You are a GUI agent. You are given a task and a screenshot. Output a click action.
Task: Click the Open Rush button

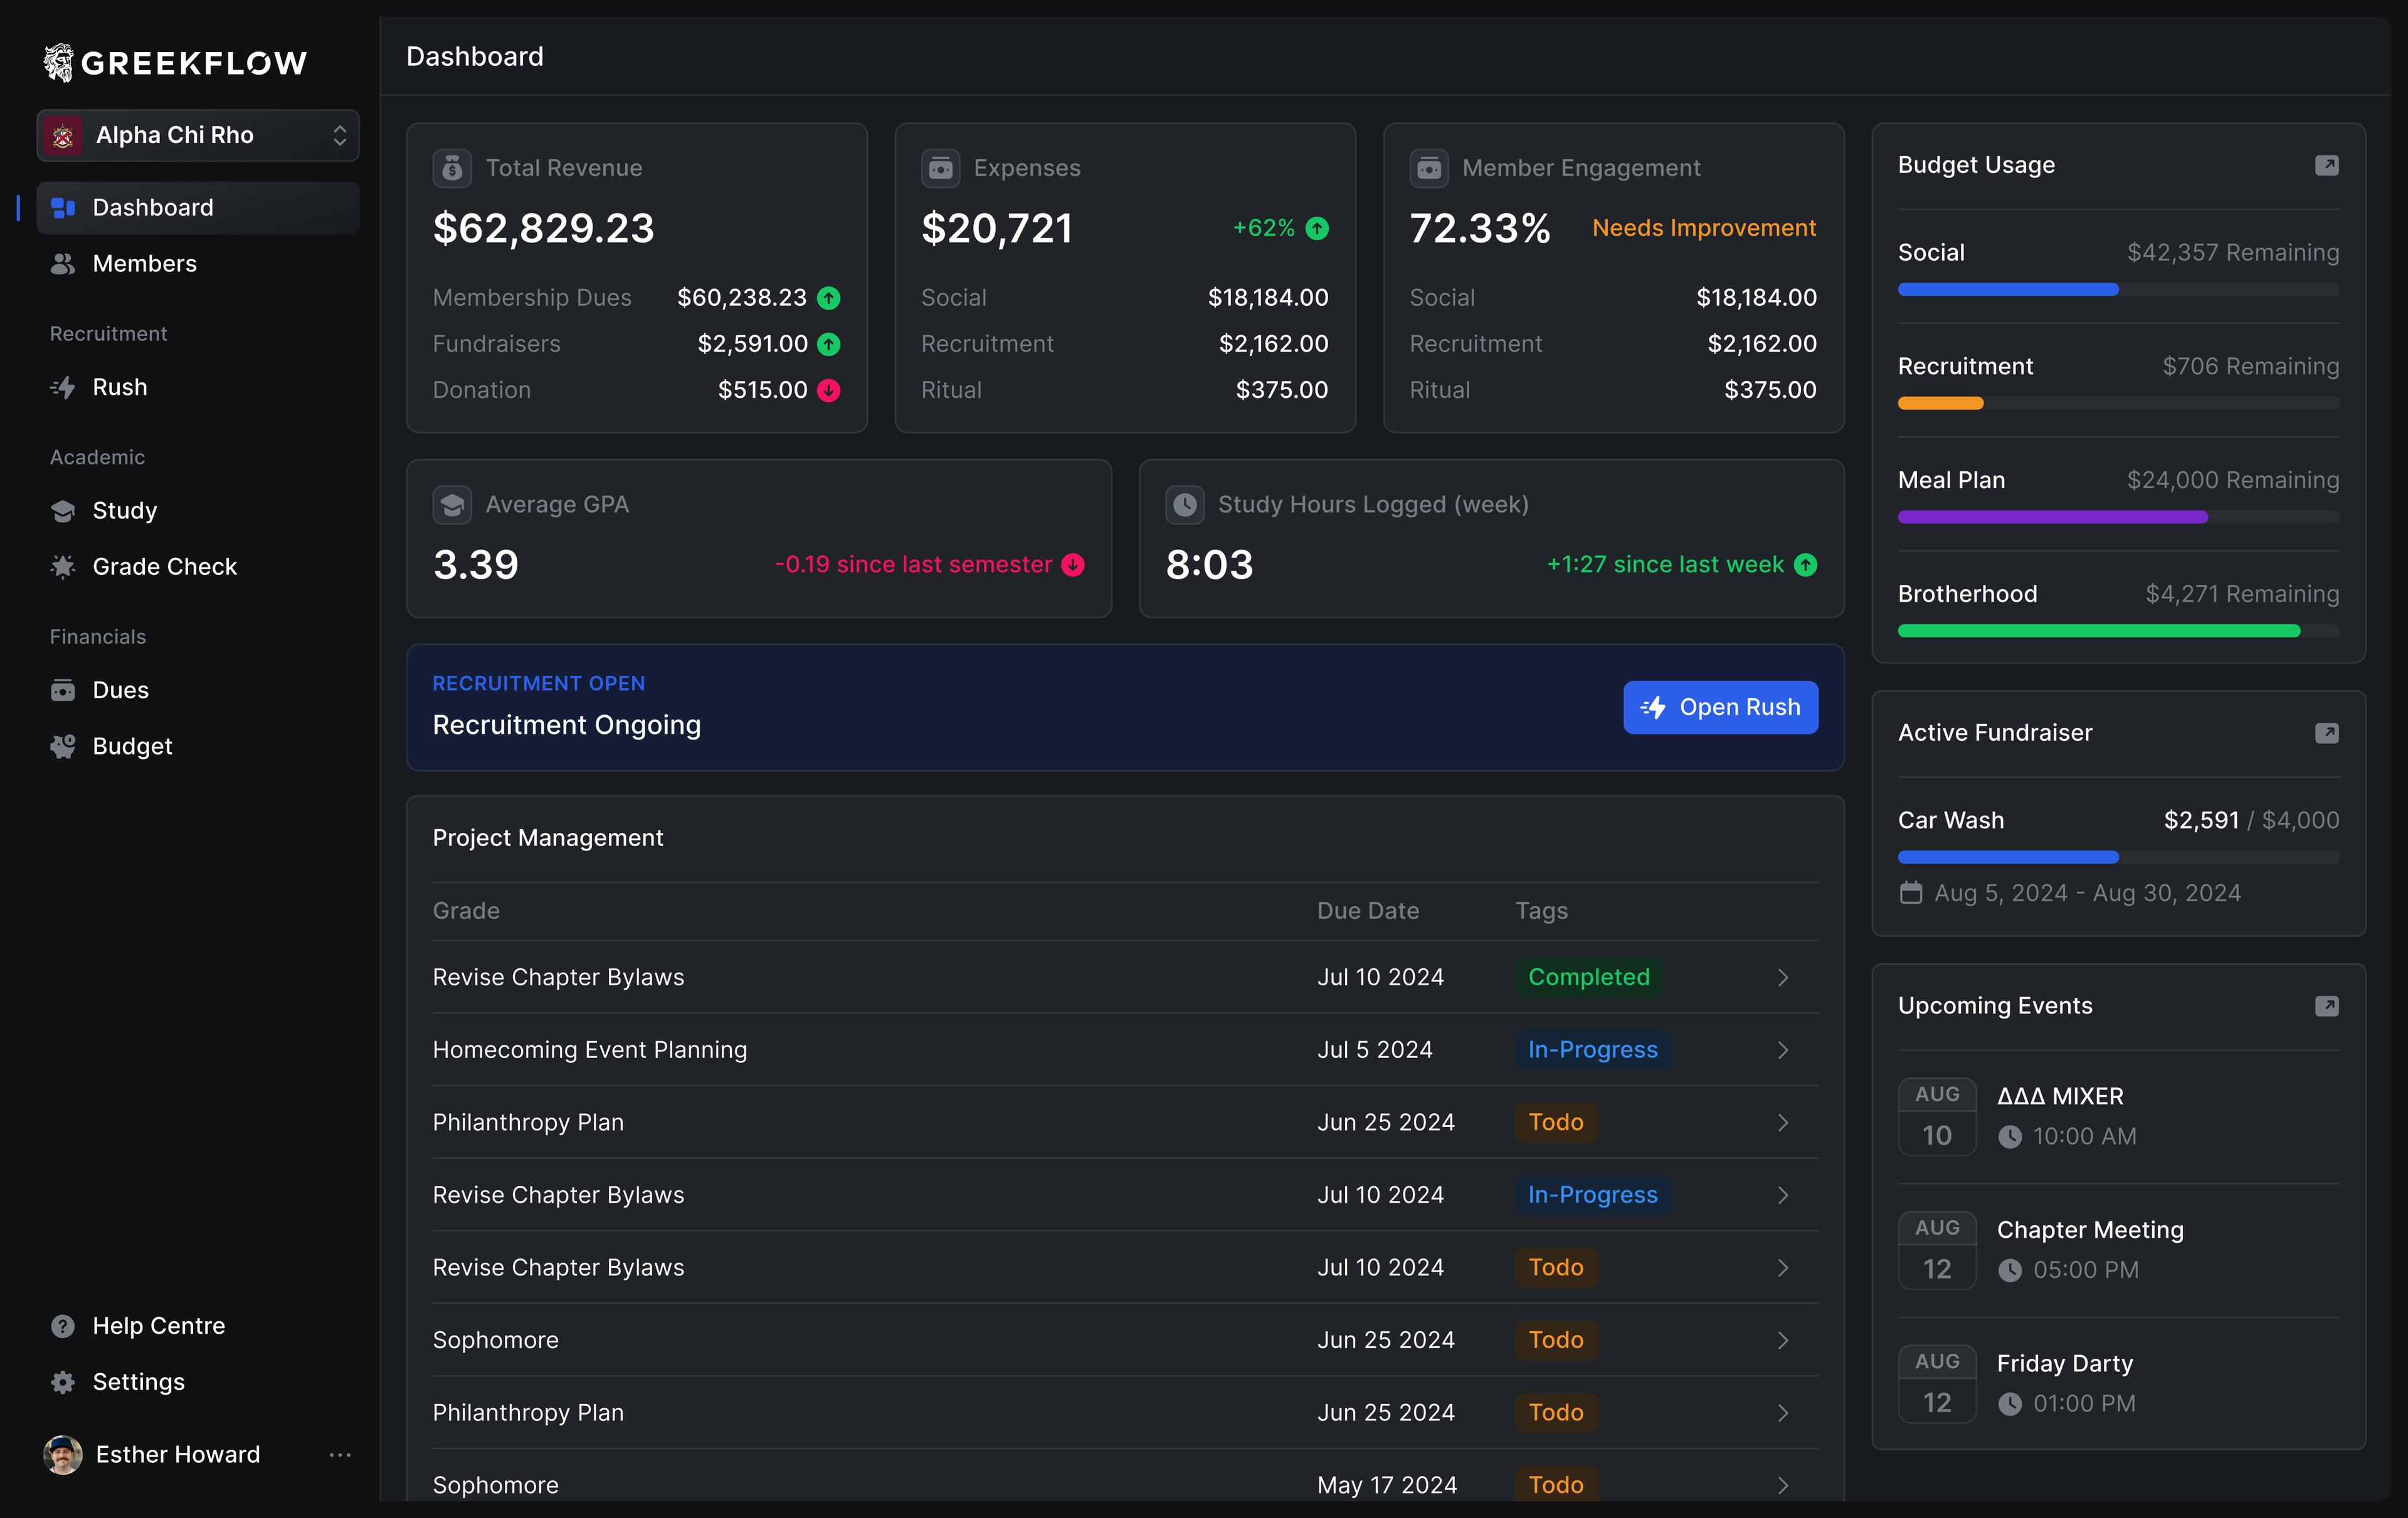point(1720,708)
